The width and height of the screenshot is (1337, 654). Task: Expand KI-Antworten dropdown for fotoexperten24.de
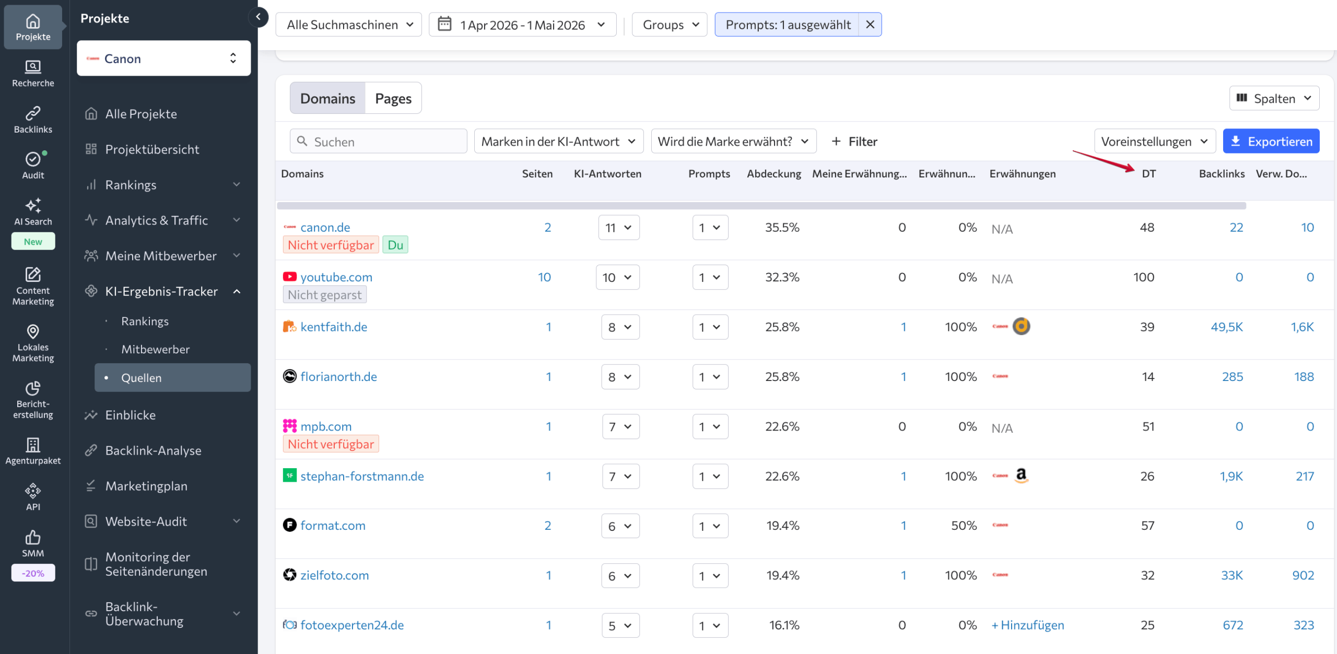pyautogui.click(x=620, y=625)
